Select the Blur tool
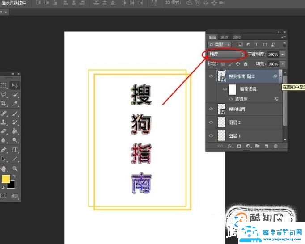 point(4,140)
